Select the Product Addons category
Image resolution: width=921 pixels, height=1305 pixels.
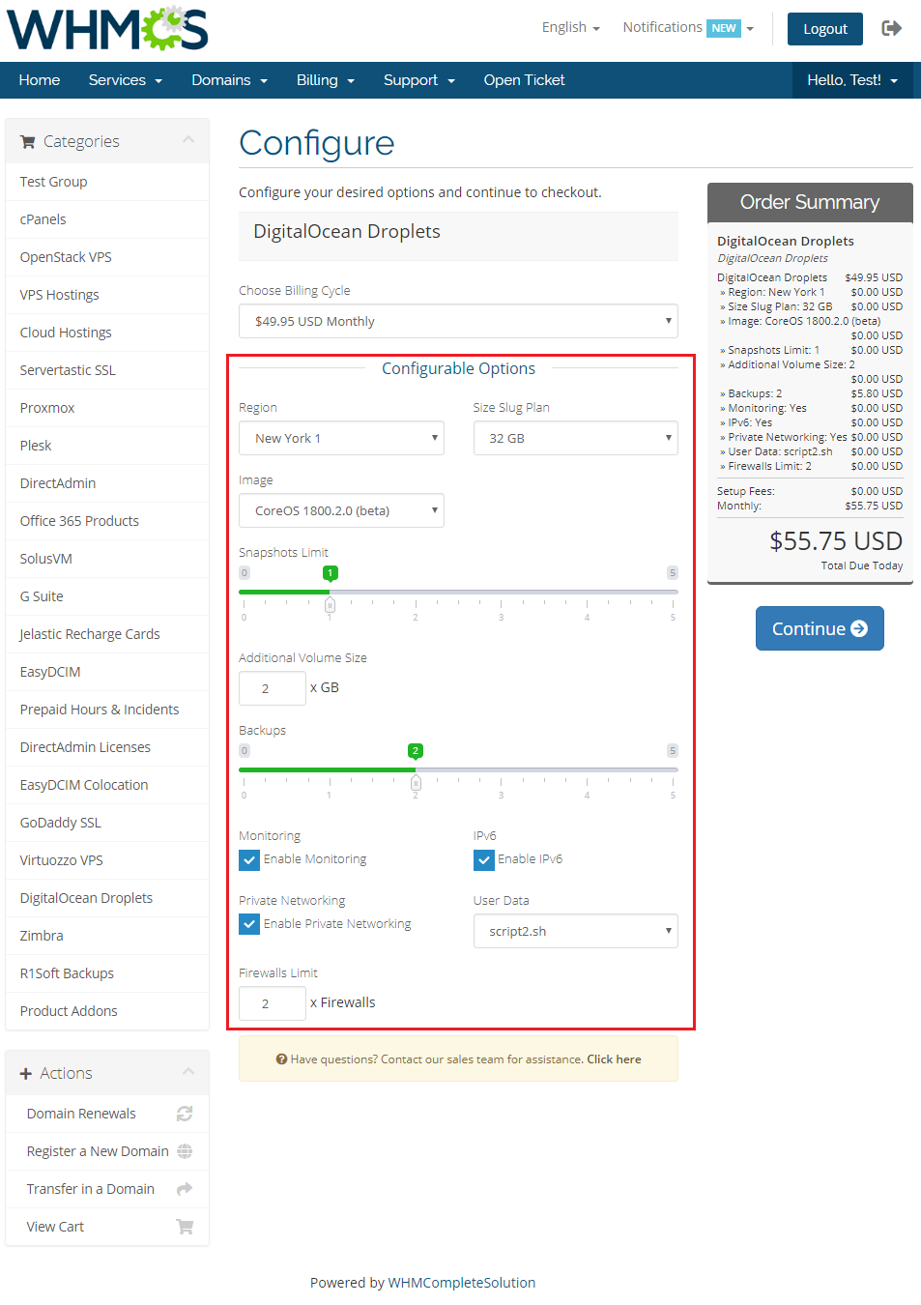[x=107, y=1011]
